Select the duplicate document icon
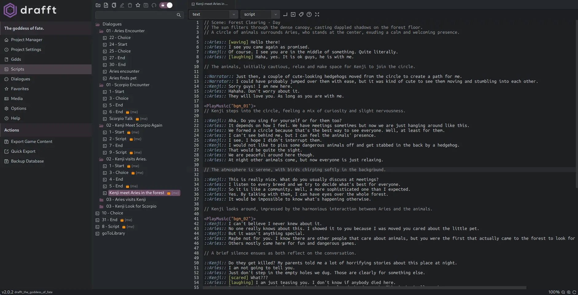This screenshot has width=578, height=295. point(114,5)
